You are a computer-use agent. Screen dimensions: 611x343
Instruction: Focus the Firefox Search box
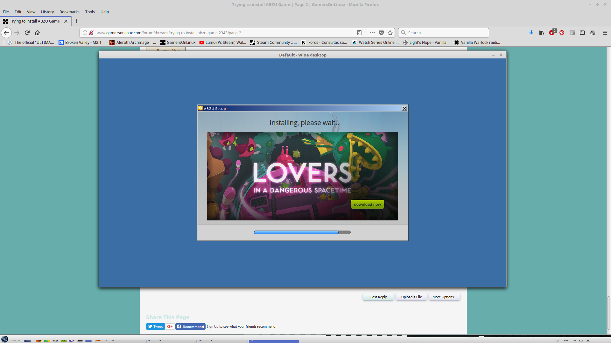(x=444, y=33)
